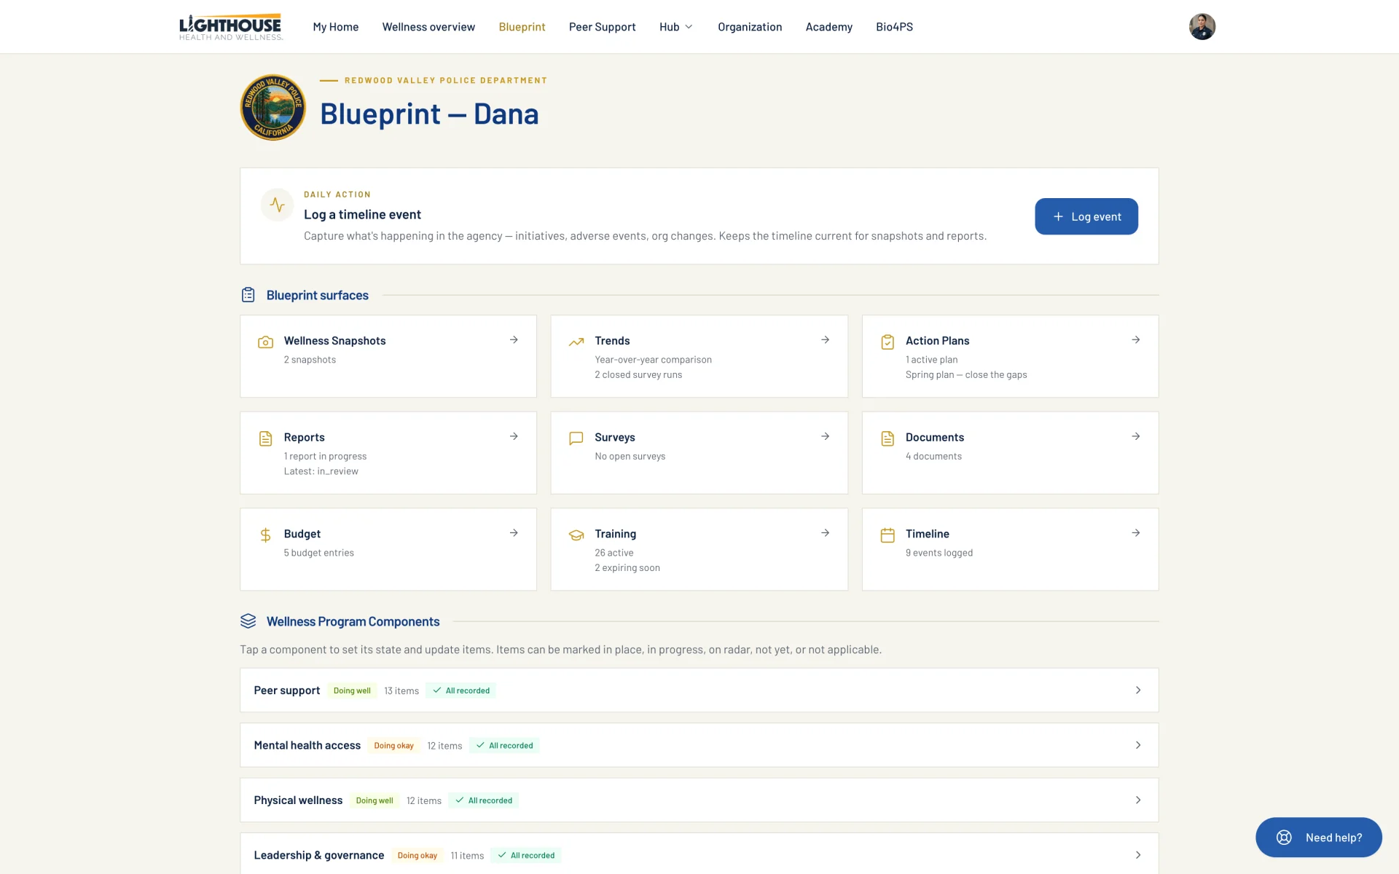Open the Wellness Snapshots title link
The height and width of the screenshot is (874, 1399).
(334, 341)
